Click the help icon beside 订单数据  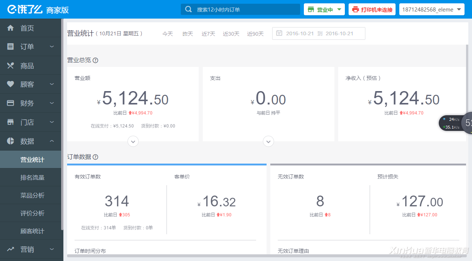tap(95, 157)
